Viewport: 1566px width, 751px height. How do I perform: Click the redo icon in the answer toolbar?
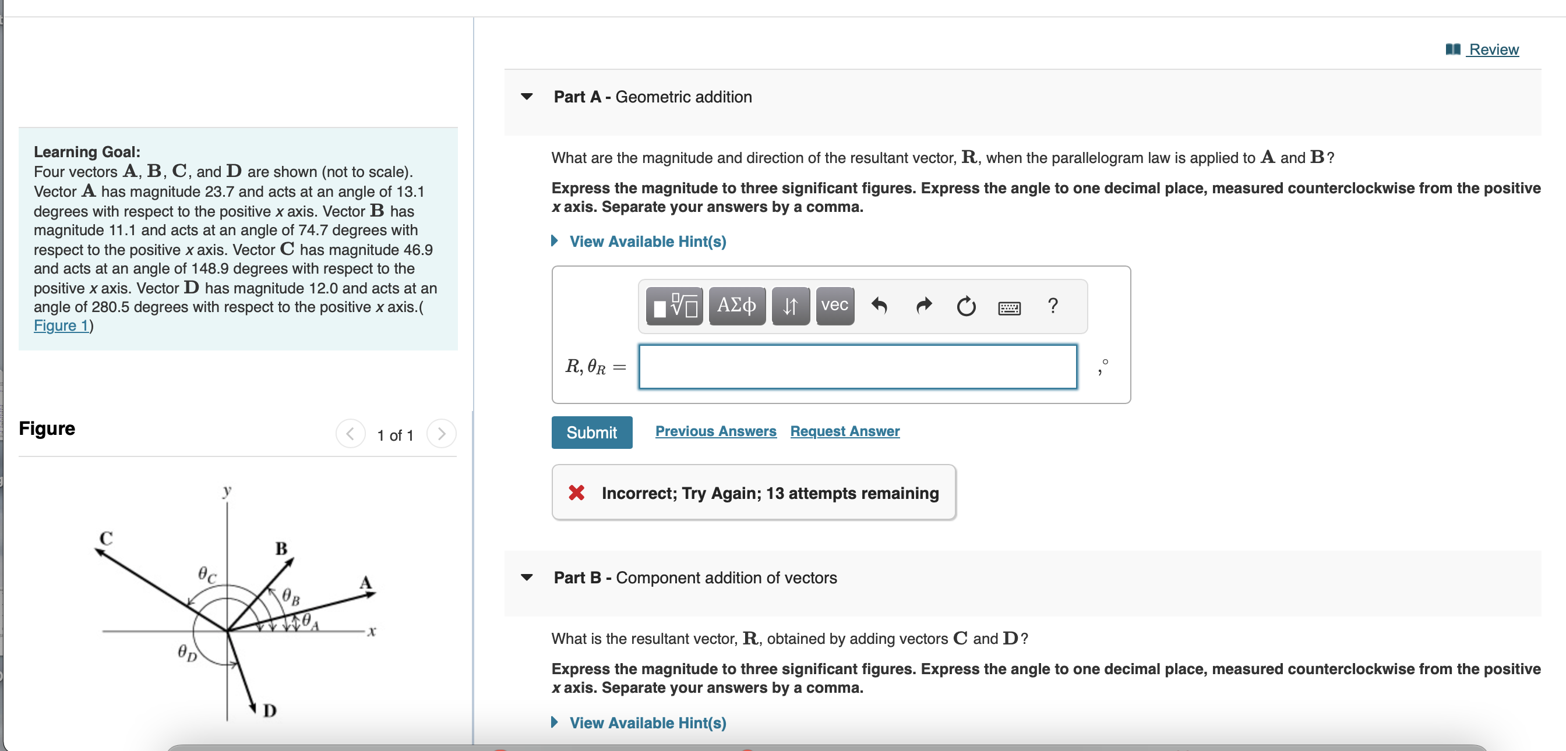click(x=923, y=306)
